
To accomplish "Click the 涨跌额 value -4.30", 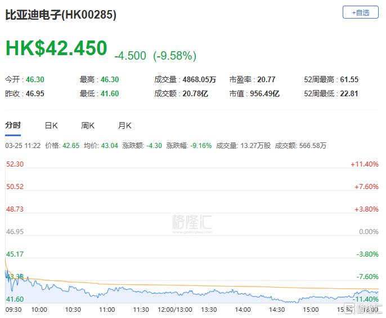I will 154,146.
